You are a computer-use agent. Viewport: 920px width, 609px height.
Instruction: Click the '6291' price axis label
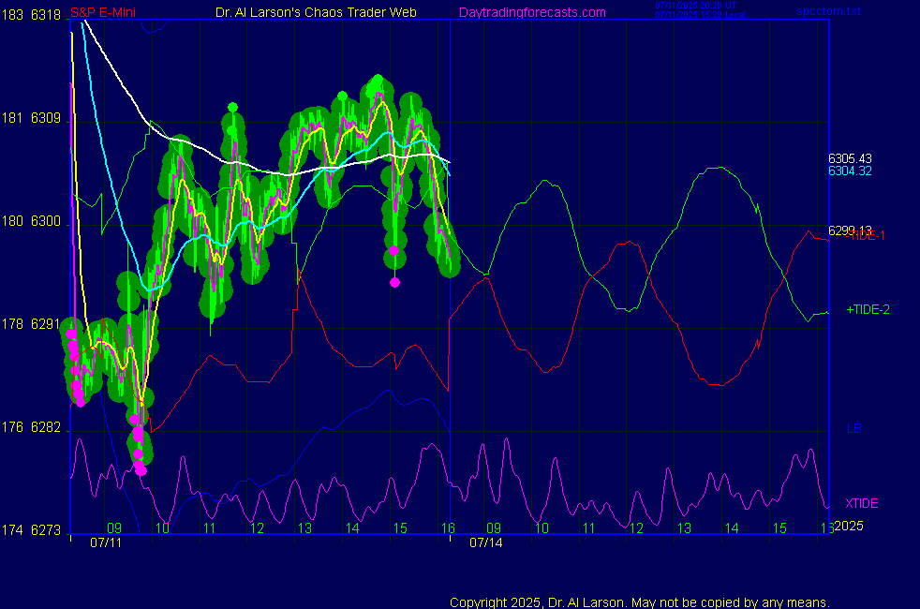point(46,324)
